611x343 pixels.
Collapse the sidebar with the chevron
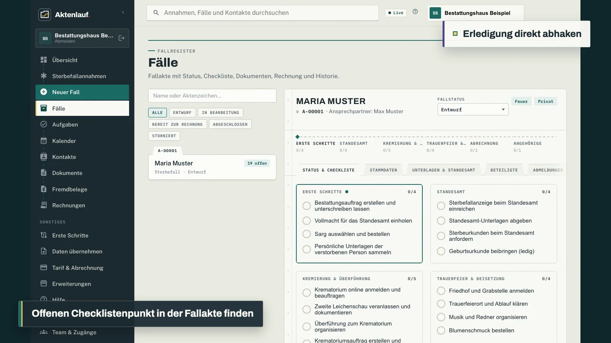[x=123, y=13]
